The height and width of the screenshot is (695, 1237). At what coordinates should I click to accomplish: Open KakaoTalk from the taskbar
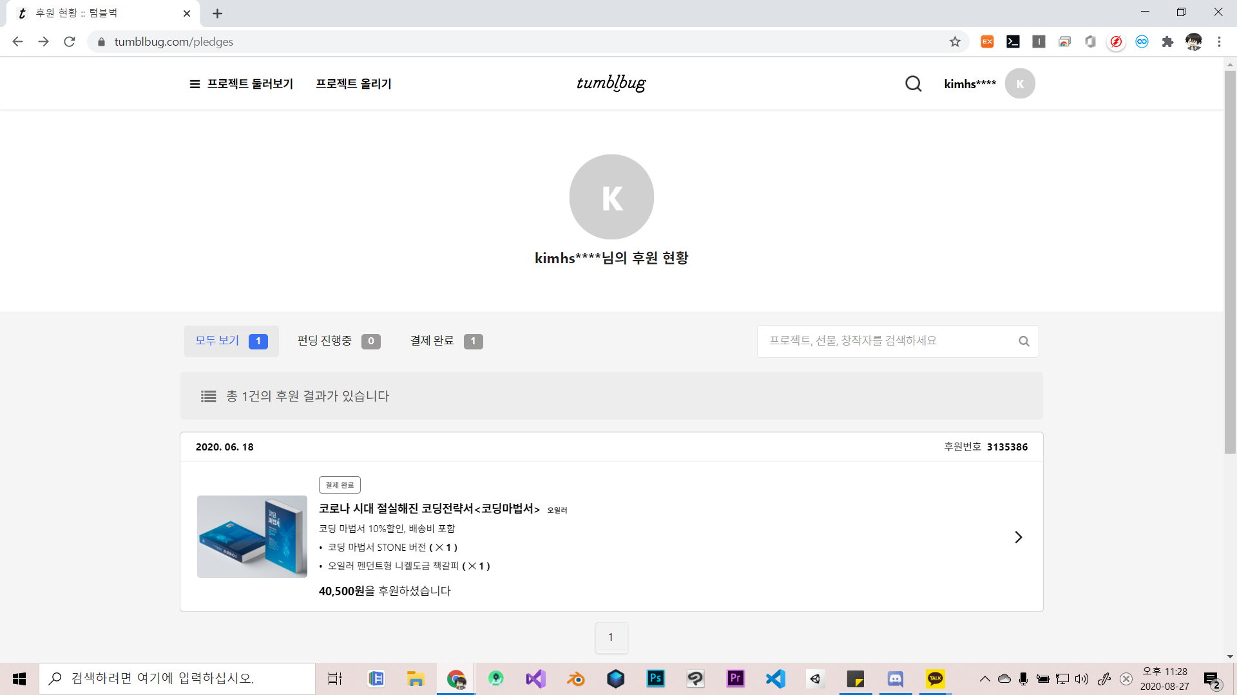[935, 679]
